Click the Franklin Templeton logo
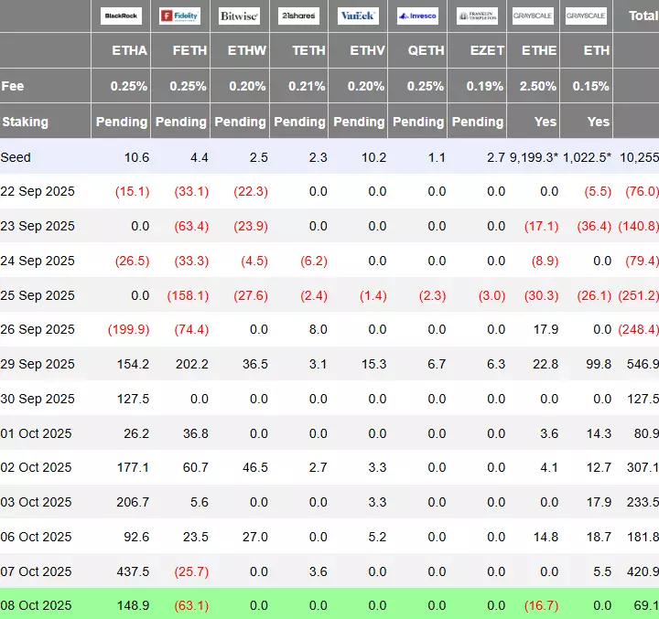This screenshot has width=659, height=619. point(477,16)
